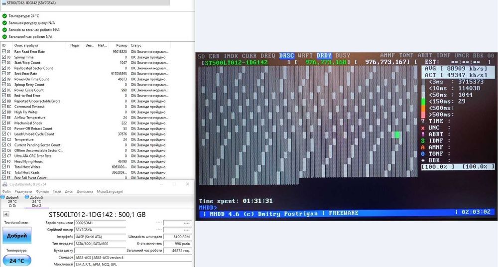Click the ACT 49347 kb/s speed readout in MHDD
The height and width of the screenshot is (267, 498).
[x=459, y=75]
